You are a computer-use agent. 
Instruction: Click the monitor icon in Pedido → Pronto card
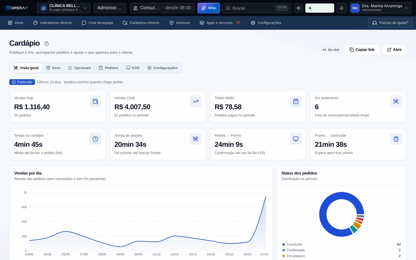296,139
